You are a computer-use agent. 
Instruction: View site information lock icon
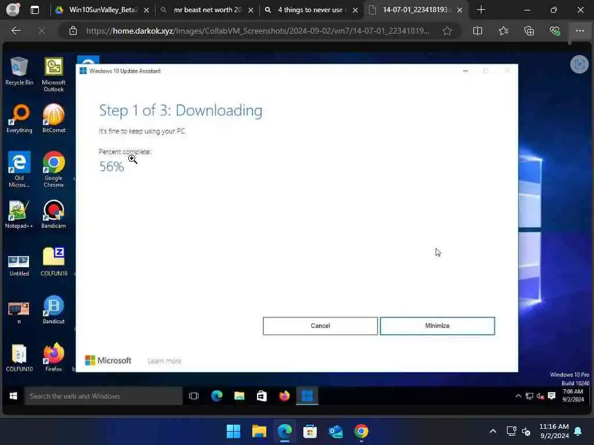73,31
